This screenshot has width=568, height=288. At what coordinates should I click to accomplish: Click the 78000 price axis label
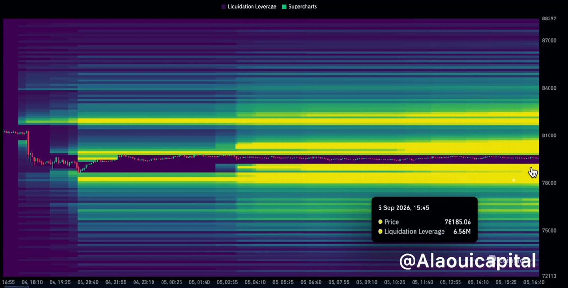(549, 183)
